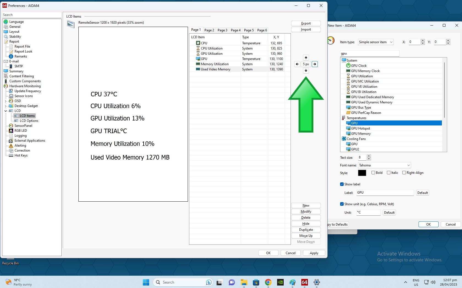
Task: Switch to Page 3 tab
Action: [222, 30]
